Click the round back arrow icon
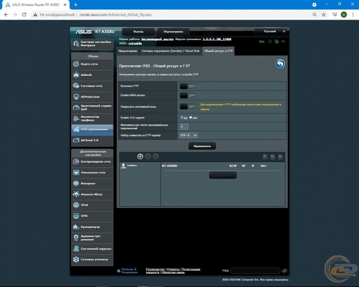Viewport: 359px width, 287px height. (x=280, y=63)
